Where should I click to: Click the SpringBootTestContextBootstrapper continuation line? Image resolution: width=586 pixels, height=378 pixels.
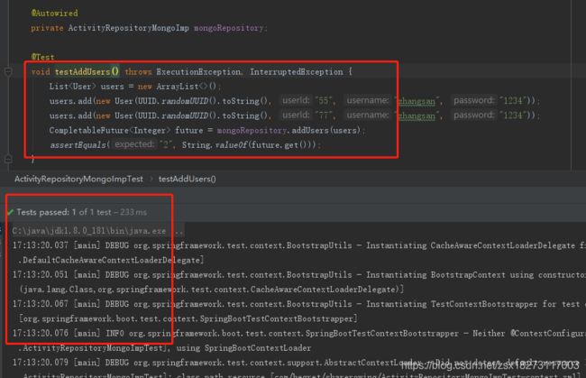188,318
